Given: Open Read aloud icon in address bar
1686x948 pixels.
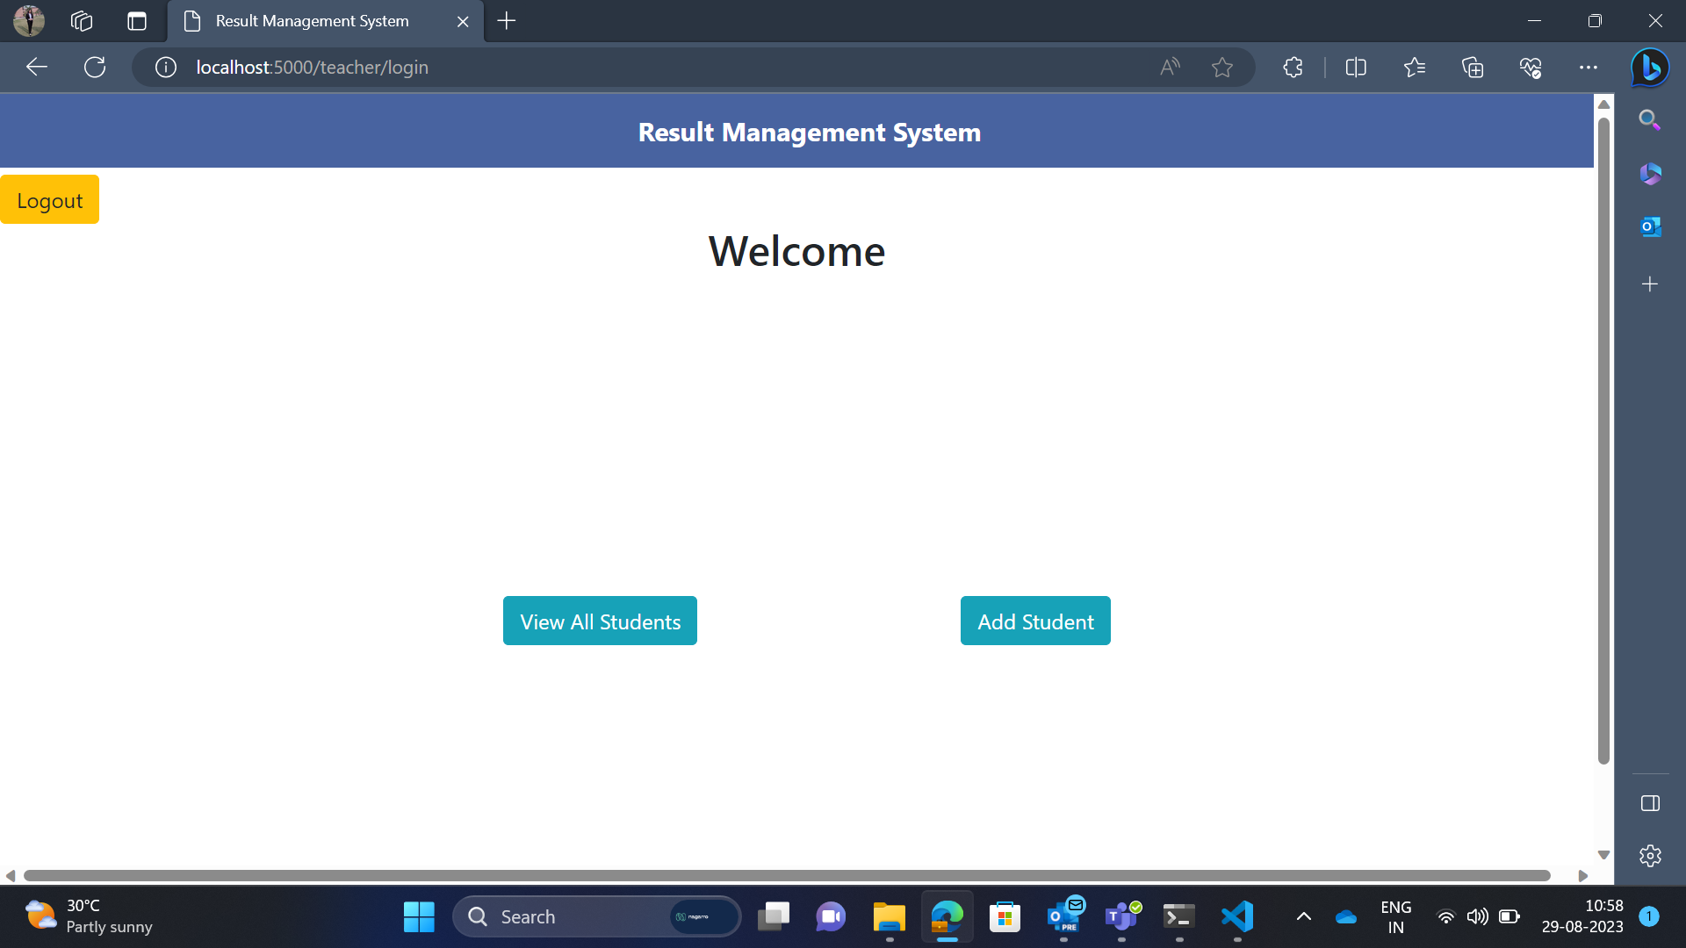Looking at the screenshot, I should click(1170, 68).
